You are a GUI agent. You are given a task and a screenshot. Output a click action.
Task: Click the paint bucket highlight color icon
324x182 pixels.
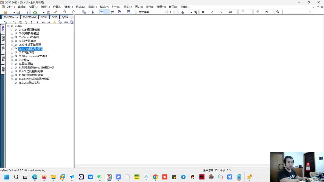[183, 12]
